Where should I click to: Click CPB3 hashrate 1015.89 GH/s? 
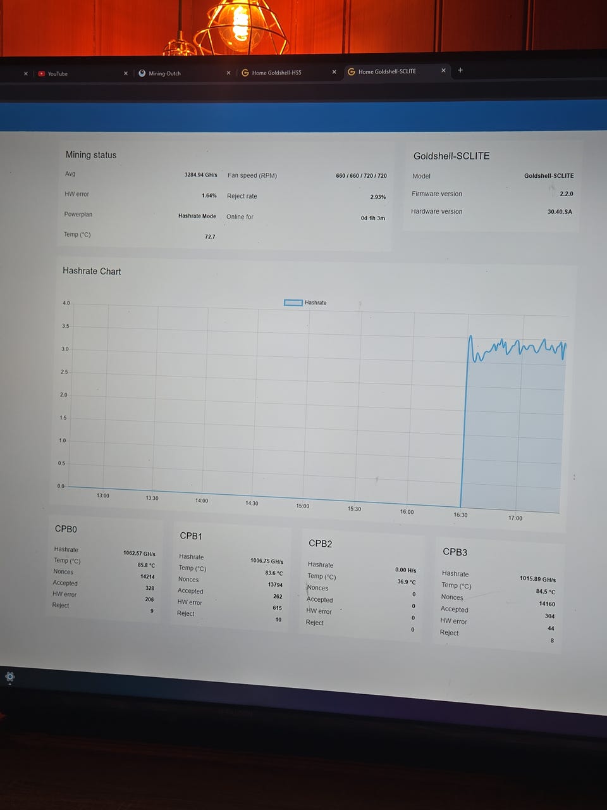click(538, 579)
